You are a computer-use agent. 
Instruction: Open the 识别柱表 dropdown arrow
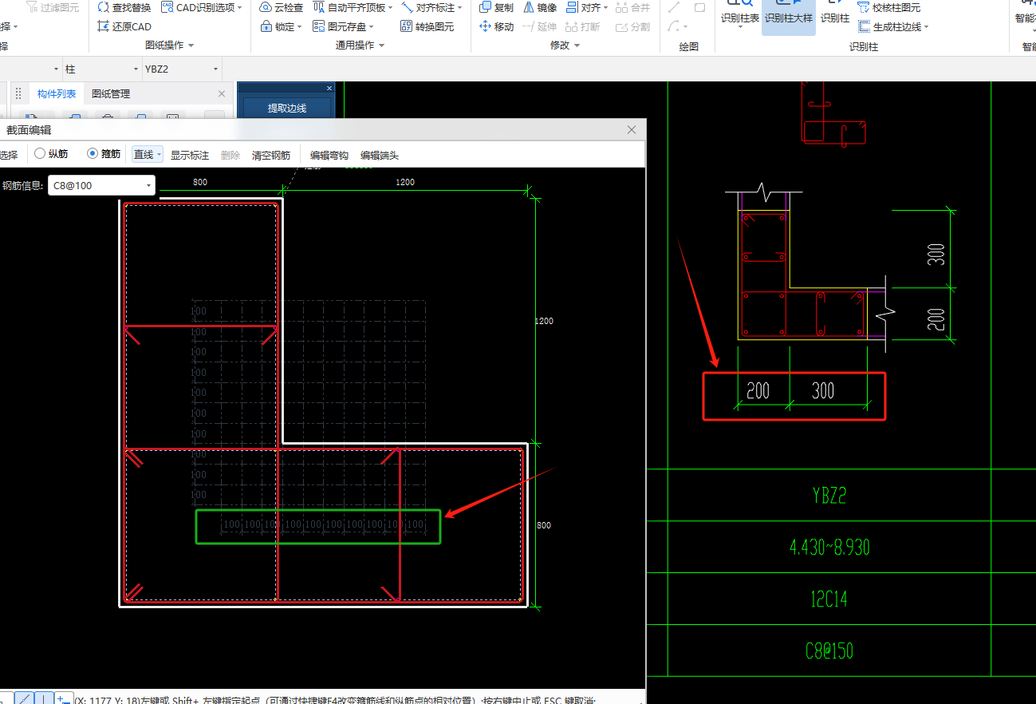coord(739,28)
